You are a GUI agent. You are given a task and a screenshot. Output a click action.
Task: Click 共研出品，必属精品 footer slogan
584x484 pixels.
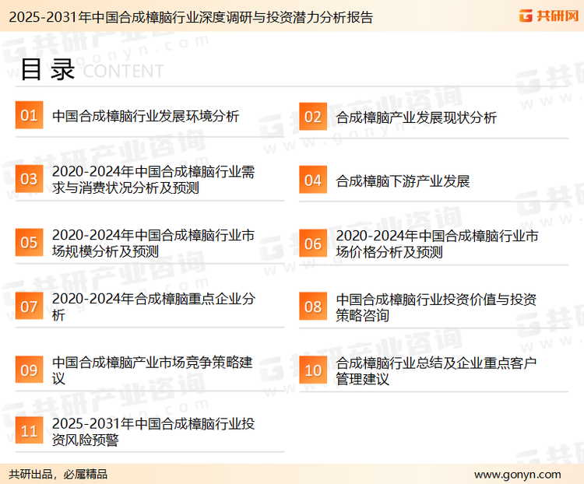[x=58, y=474]
